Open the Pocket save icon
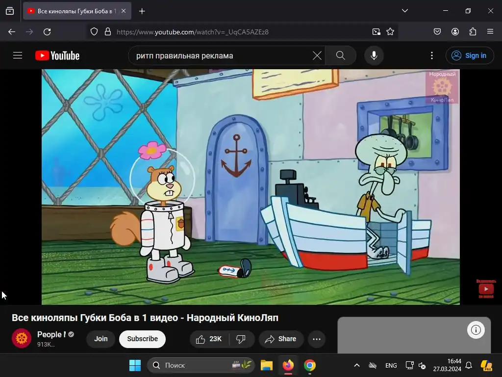This screenshot has width=502, height=377. coord(437,31)
